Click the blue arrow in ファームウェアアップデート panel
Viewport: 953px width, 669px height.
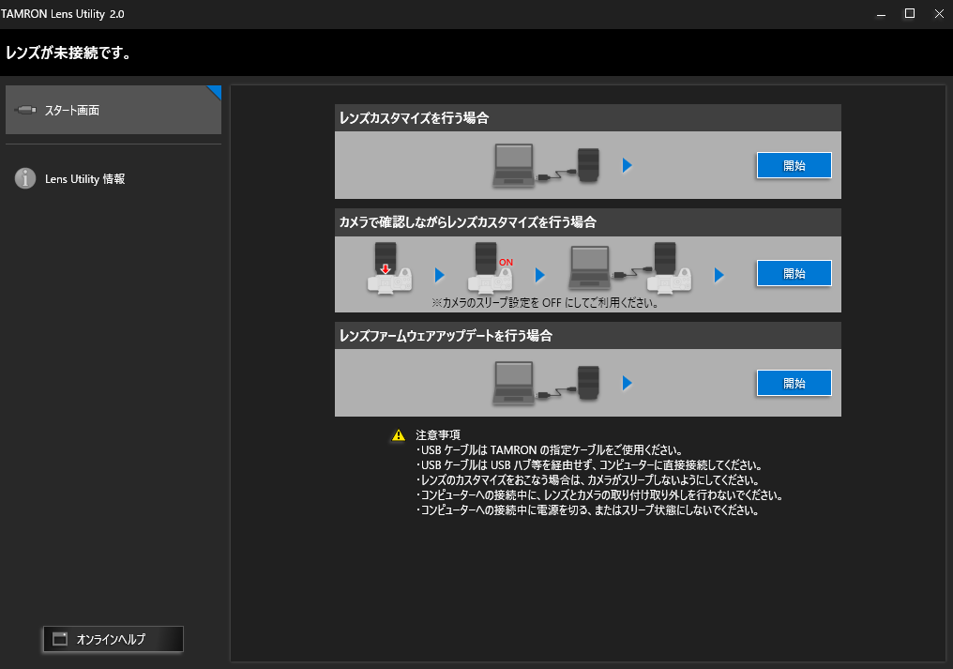(x=628, y=383)
